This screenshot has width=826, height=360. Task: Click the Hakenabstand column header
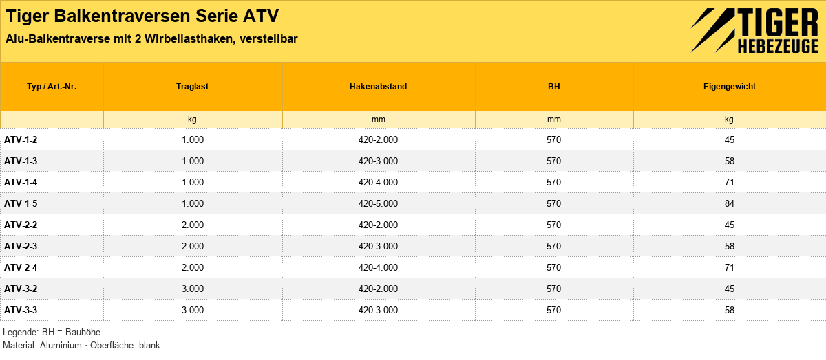click(379, 87)
